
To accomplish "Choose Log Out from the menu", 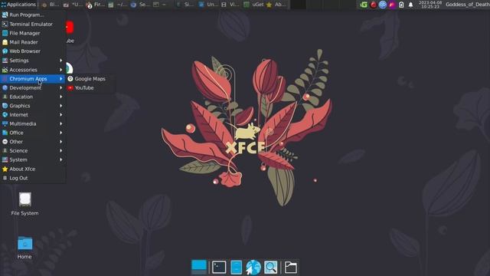I will (33, 178).
